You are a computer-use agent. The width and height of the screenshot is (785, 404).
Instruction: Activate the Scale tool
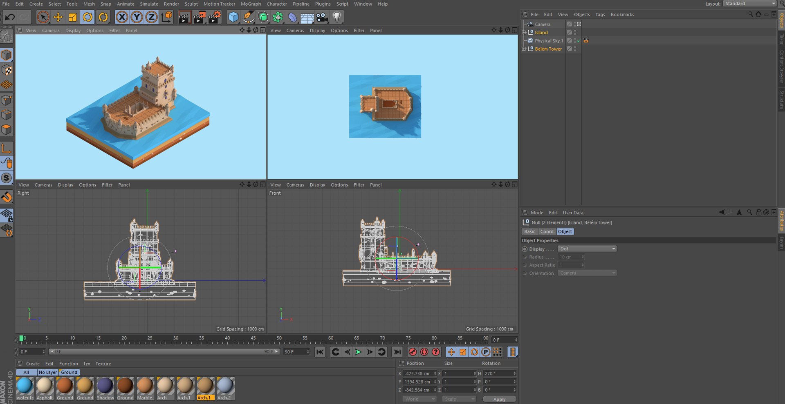(73, 17)
